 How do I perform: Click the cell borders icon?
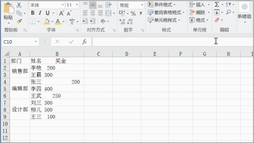33,21
